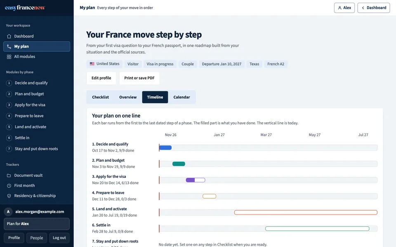Click the Dashboard home icon in sidebar
The height and width of the screenshot is (247, 396).
[x=9, y=36]
